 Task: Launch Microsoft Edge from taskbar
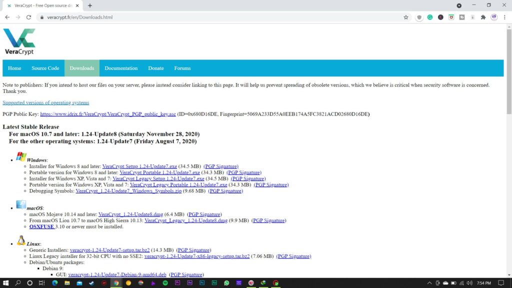55,283
